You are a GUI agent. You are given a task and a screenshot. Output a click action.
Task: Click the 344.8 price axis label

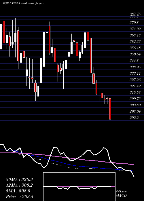134,61
